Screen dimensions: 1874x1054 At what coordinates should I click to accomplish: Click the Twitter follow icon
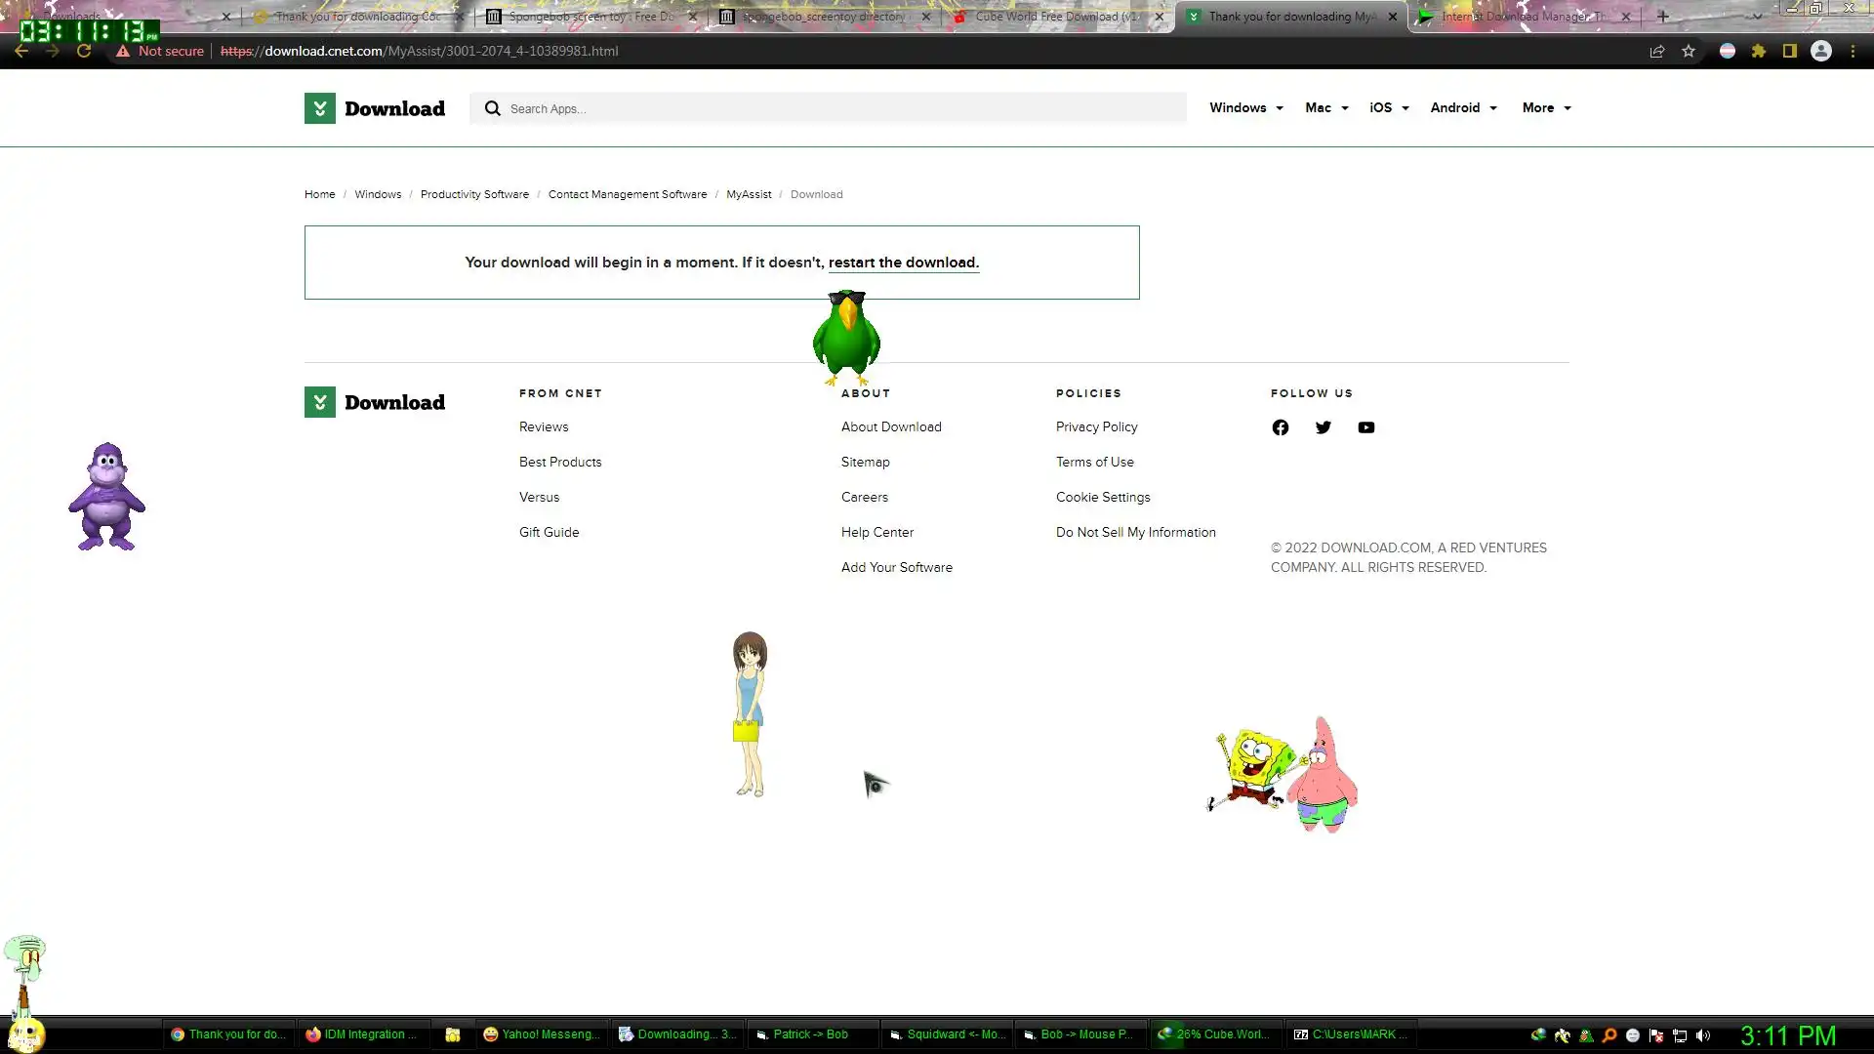[1323, 427]
